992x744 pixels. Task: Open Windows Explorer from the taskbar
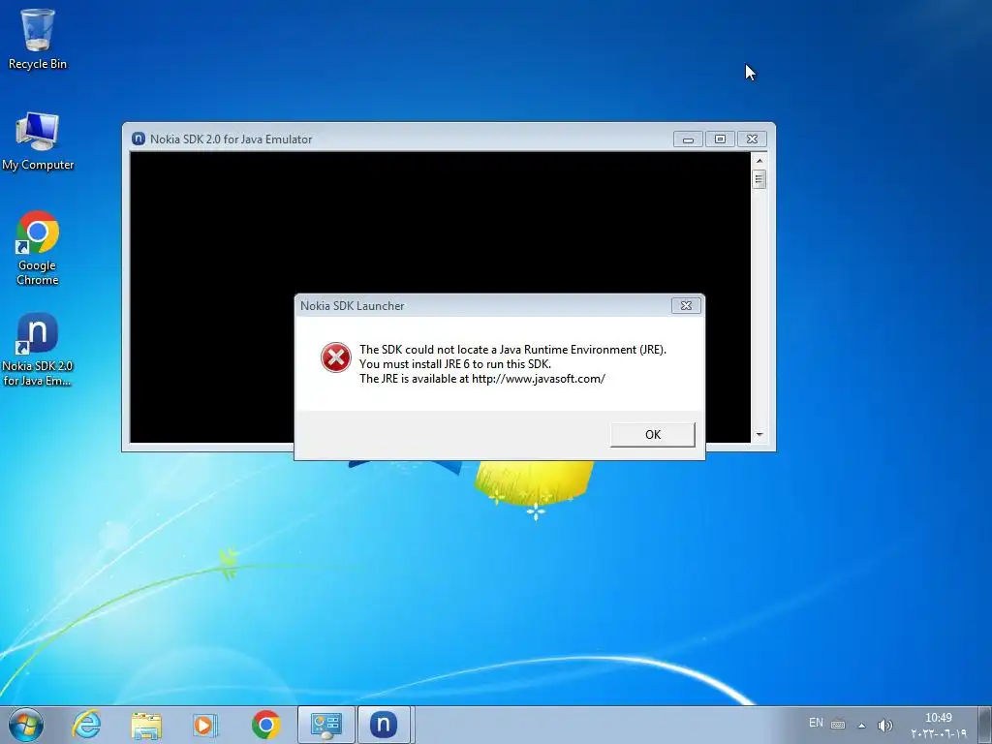pos(147,725)
